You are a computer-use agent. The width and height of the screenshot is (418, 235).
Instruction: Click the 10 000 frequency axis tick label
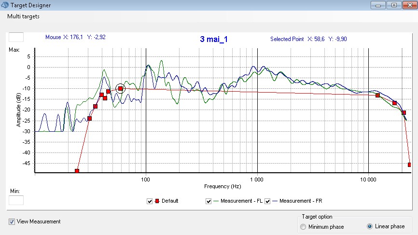pos(368,180)
